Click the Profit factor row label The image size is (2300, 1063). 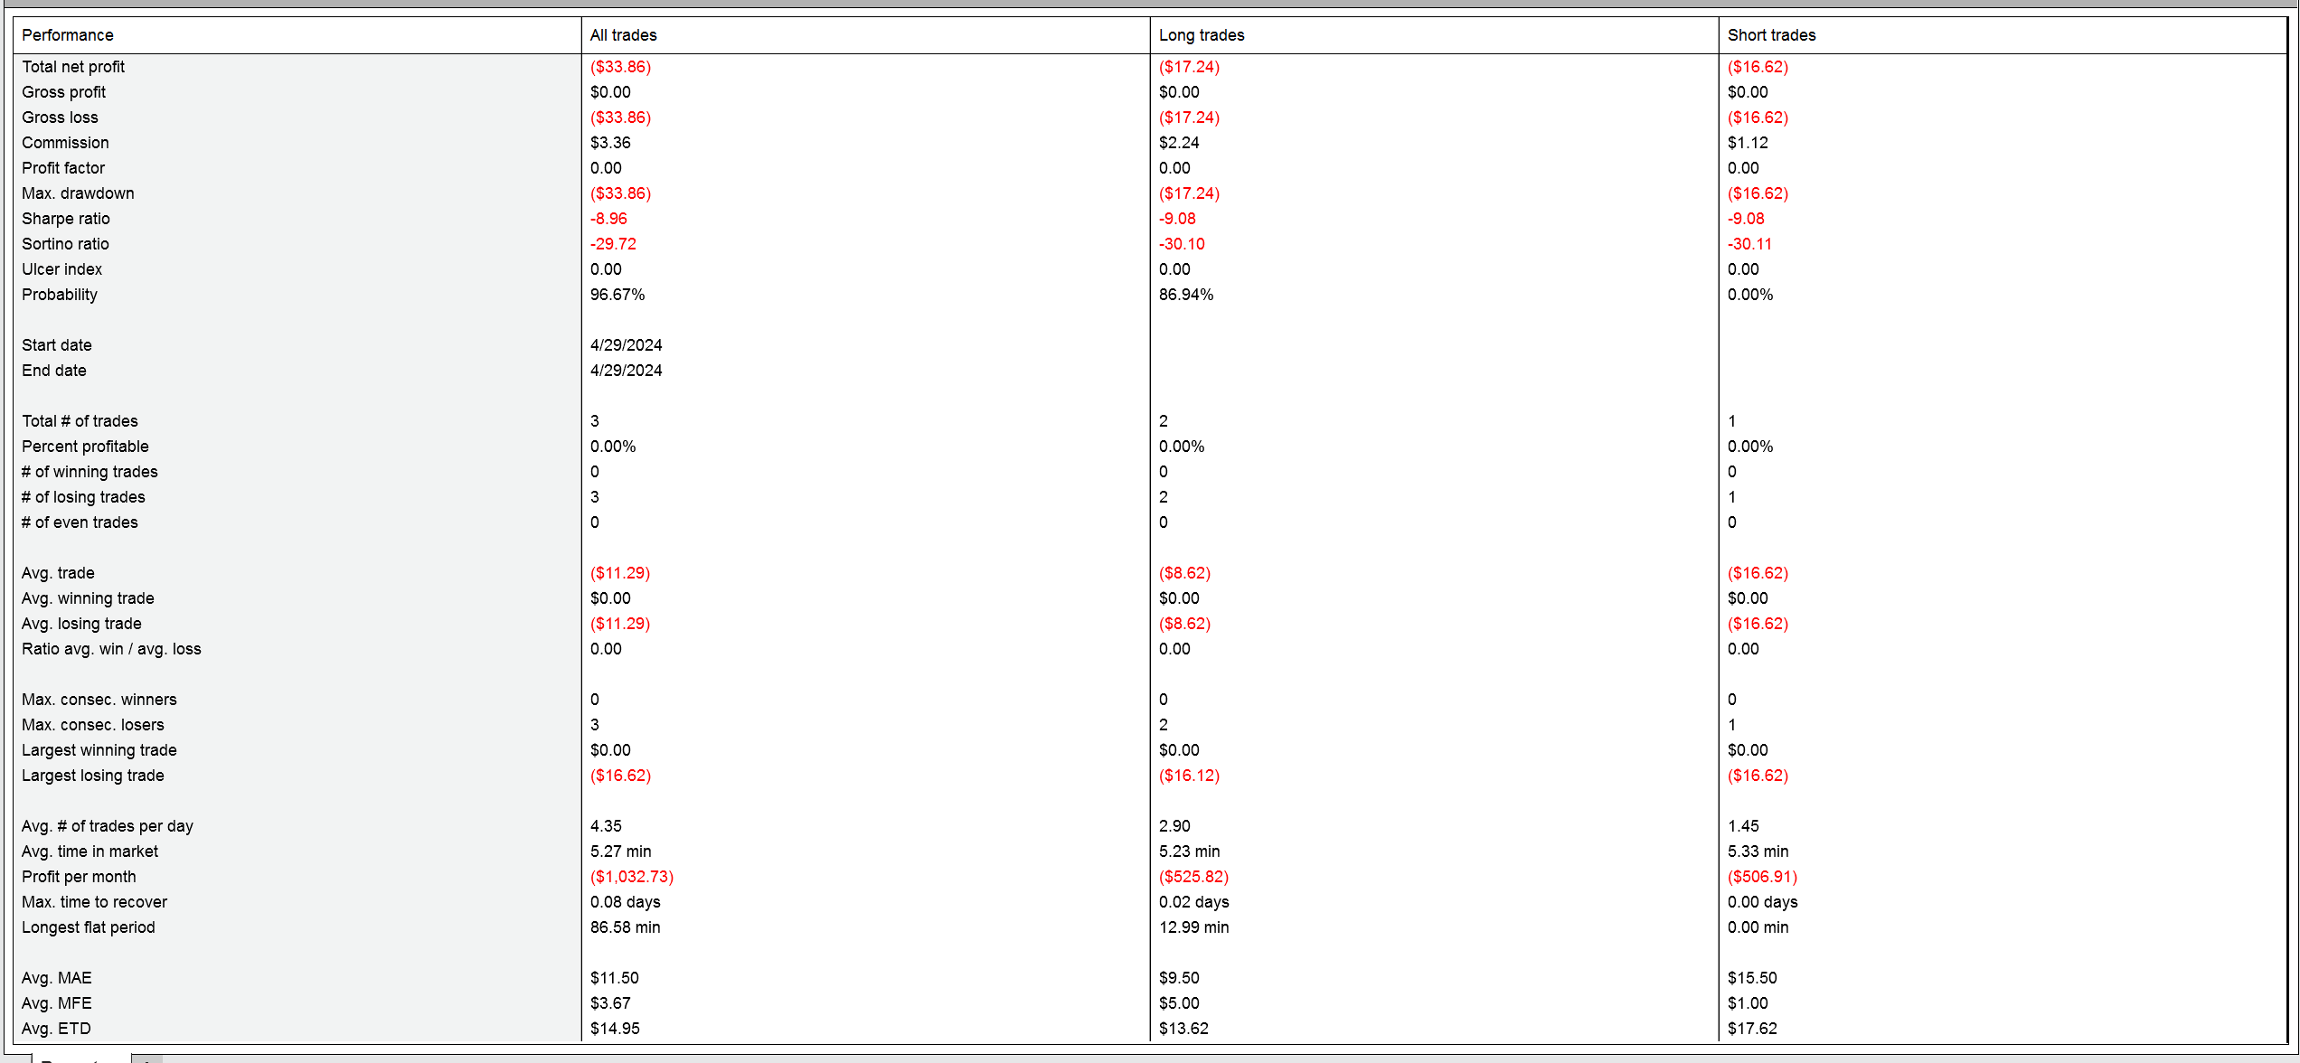point(63,168)
